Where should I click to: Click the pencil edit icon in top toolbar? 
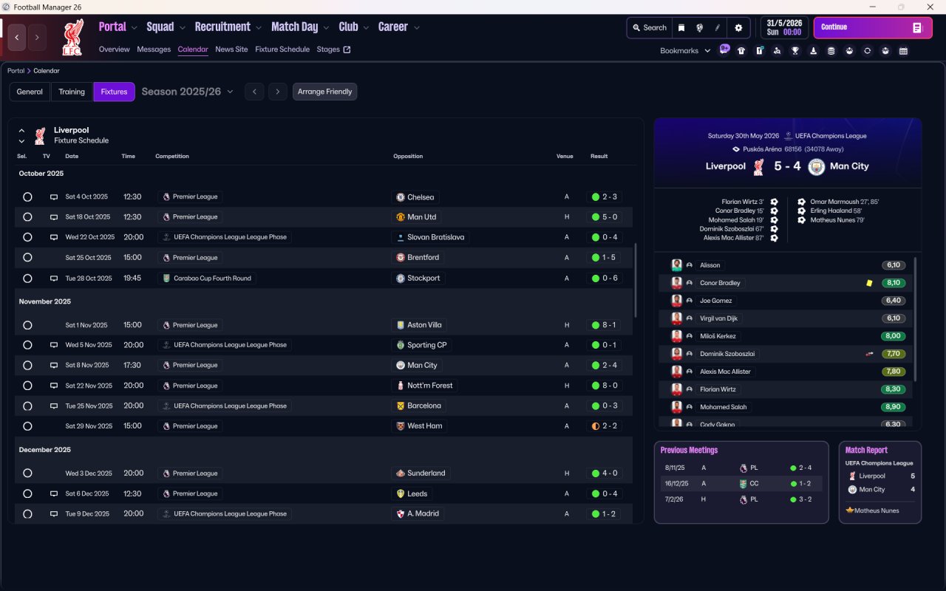pos(717,28)
